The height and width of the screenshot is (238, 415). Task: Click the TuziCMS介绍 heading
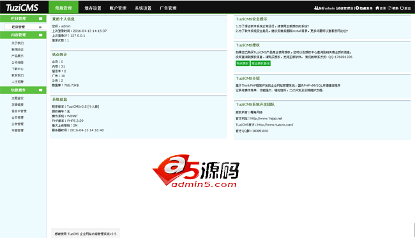click(248, 78)
